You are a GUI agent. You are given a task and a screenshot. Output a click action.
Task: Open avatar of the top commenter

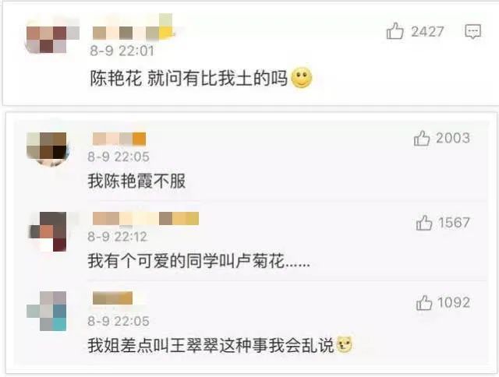point(52,34)
